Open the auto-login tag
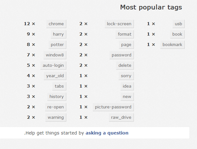197x149 pixels. 53,65
